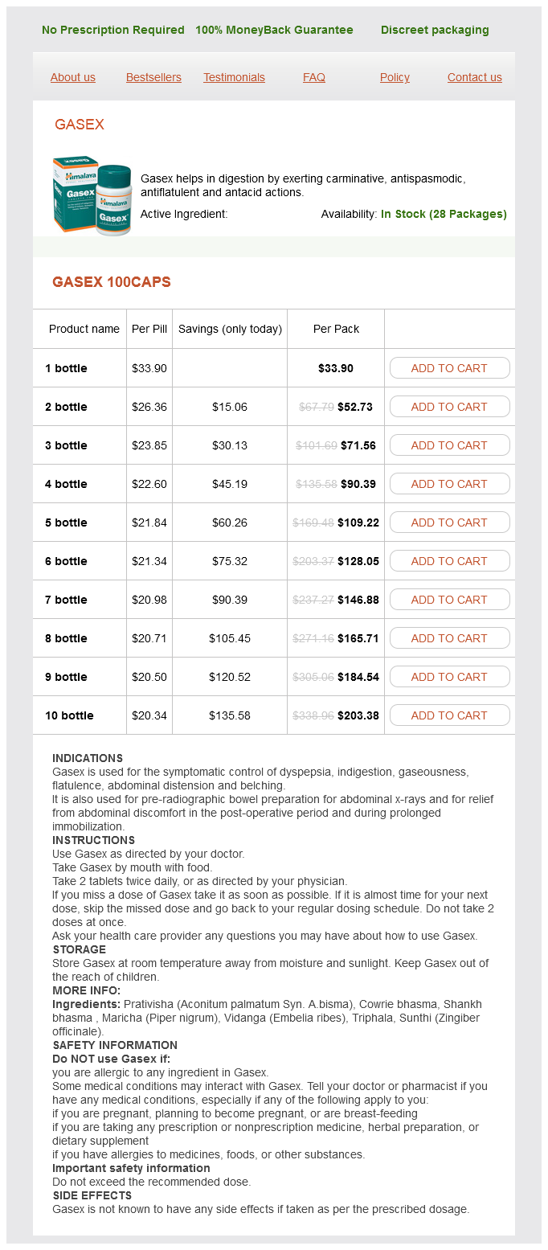The width and height of the screenshot is (548, 1250).
Task: Go to the Bestsellers page
Action: pyautogui.click(x=153, y=77)
